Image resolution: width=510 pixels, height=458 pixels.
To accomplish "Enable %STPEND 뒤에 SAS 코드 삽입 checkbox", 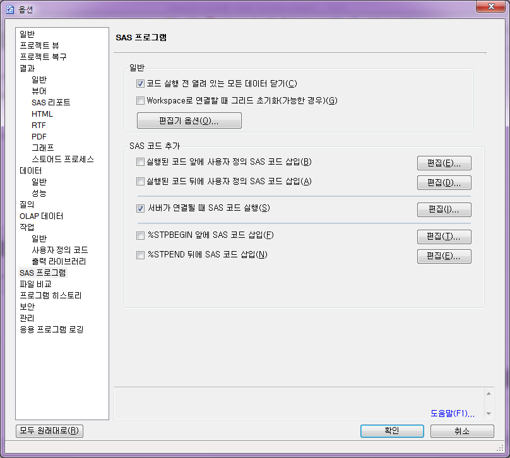I will [x=140, y=255].
